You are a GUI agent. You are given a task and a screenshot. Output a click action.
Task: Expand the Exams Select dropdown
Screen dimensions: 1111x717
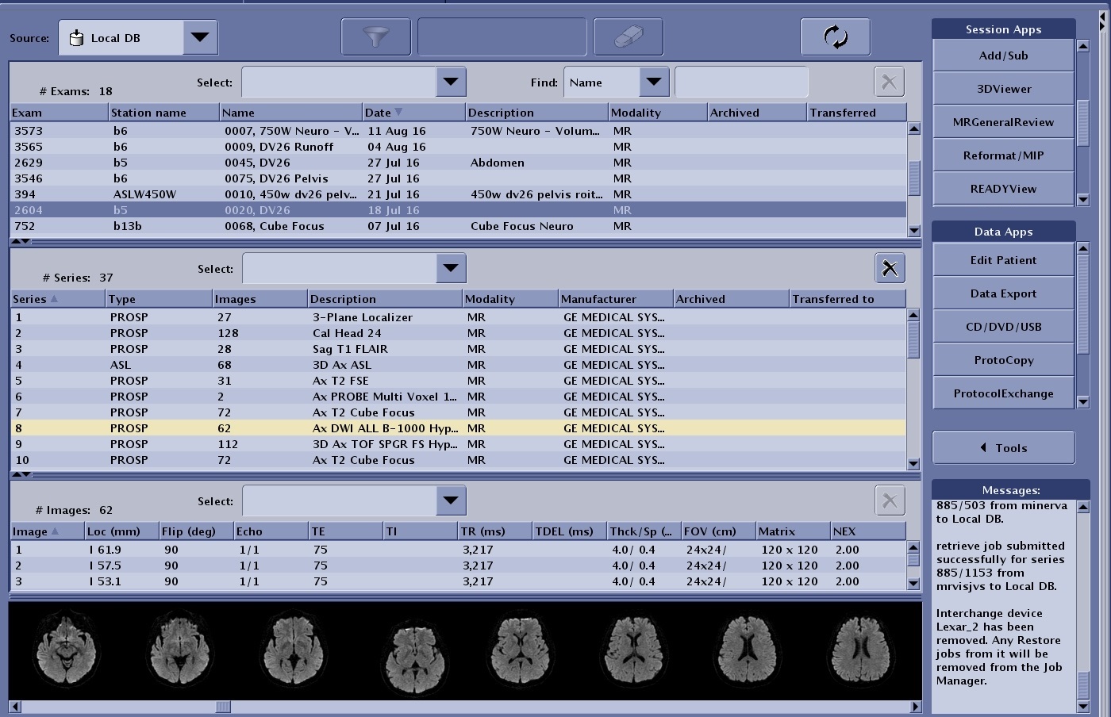[450, 82]
